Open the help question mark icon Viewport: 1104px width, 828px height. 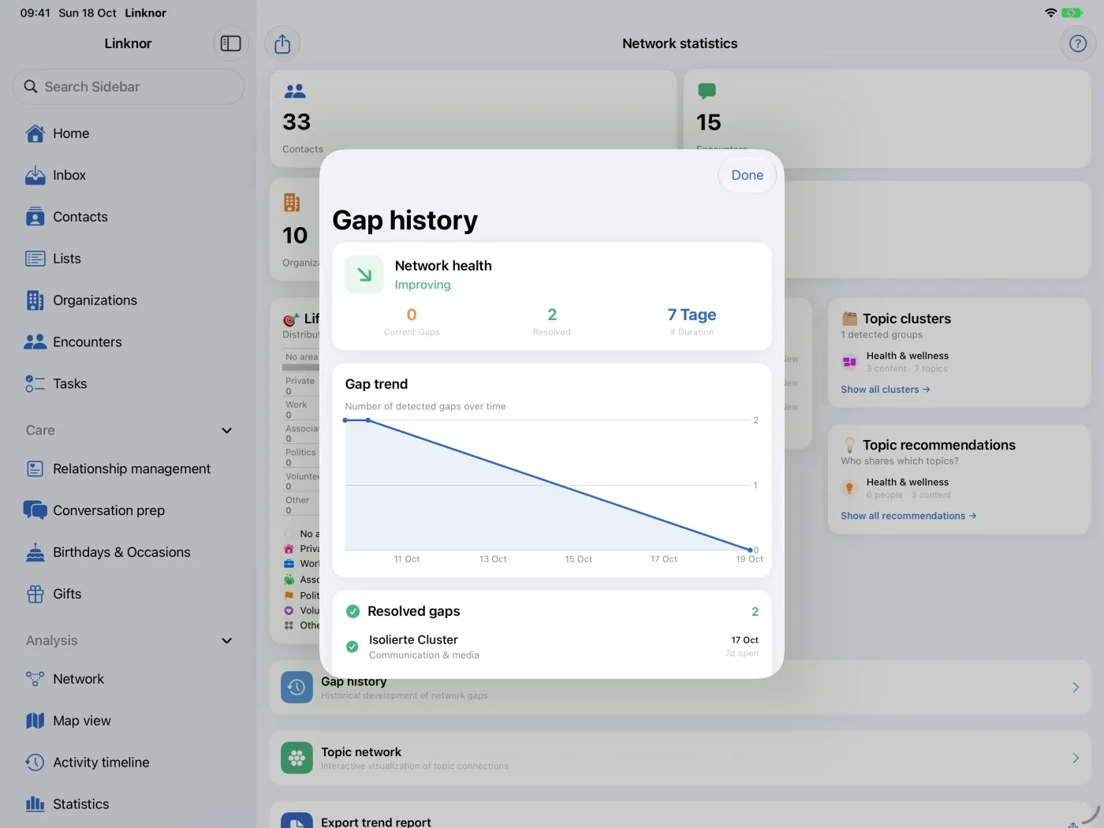(1078, 43)
